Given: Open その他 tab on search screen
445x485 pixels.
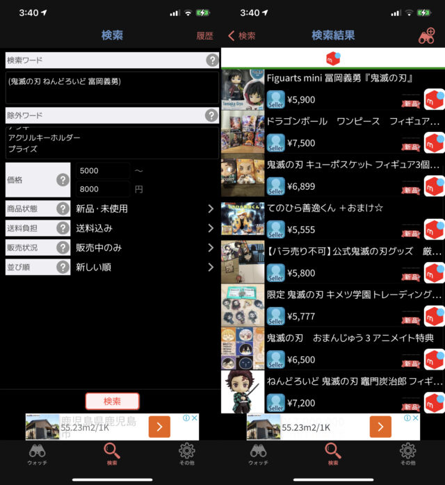Looking at the screenshot, I should pyautogui.click(x=187, y=454).
